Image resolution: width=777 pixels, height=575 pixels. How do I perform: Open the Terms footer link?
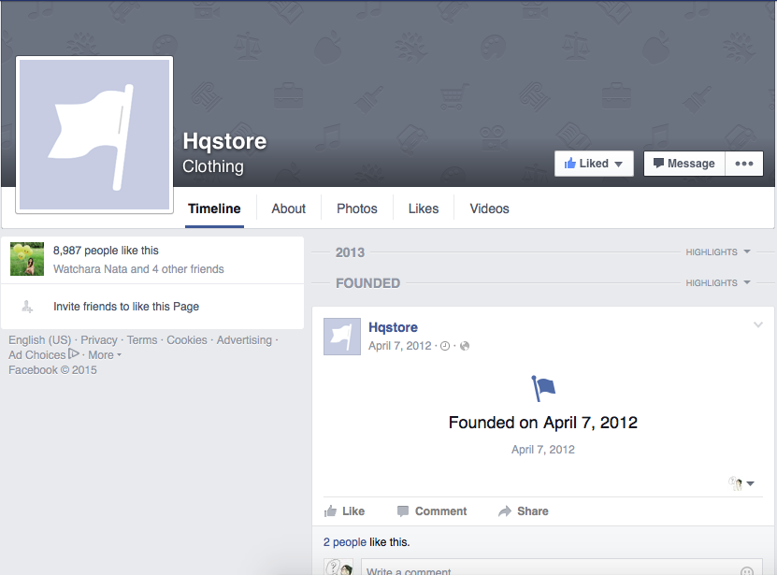tap(142, 340)
